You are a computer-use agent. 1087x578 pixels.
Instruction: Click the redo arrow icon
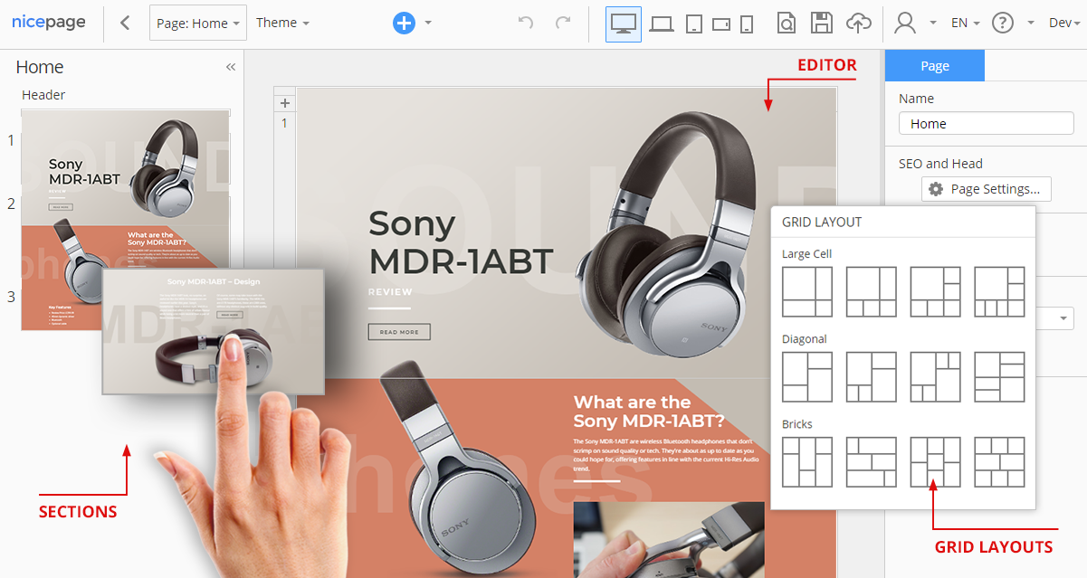click(563, 24)
